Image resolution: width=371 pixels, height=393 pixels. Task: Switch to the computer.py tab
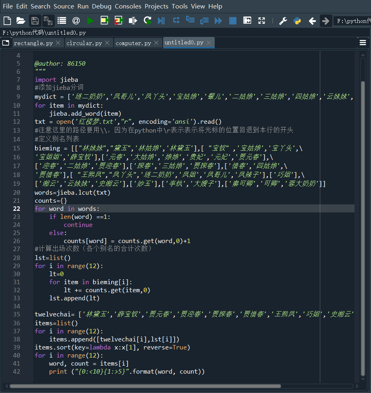[x=133, y=43]
